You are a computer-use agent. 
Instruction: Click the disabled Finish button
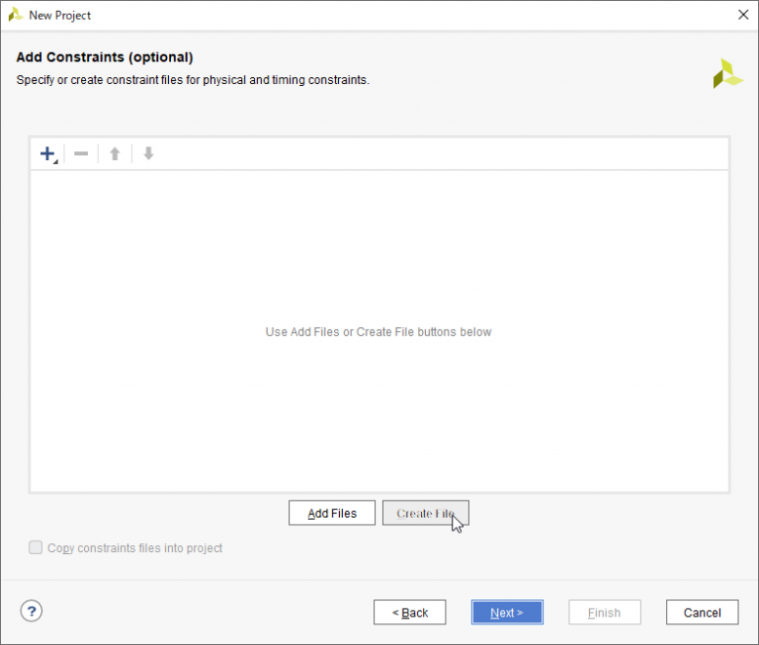(x=604, y=612)
